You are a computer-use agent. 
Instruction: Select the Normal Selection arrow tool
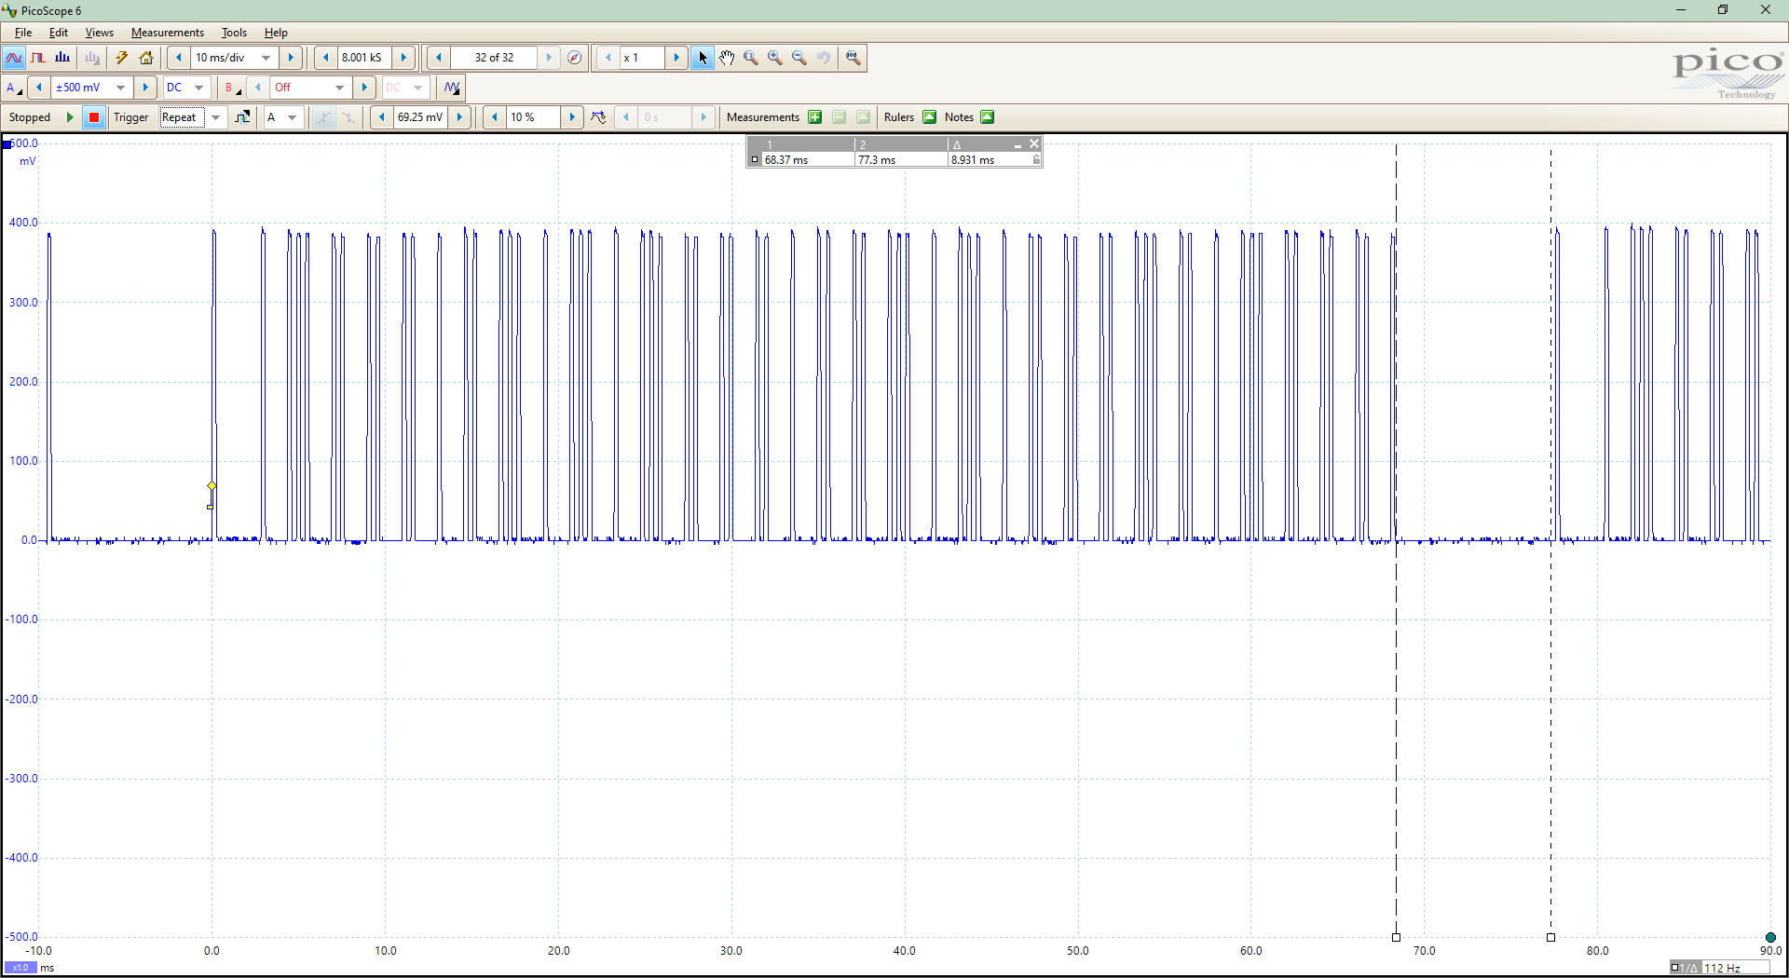(703, 58)
